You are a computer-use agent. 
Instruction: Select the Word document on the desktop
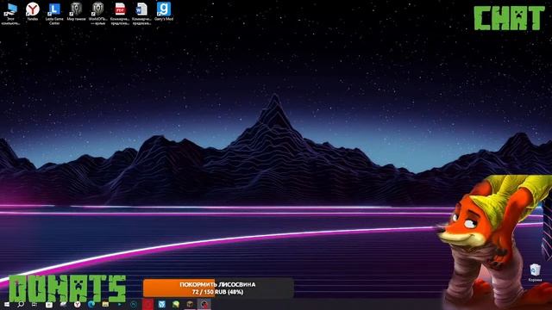[x=141, y=14]
